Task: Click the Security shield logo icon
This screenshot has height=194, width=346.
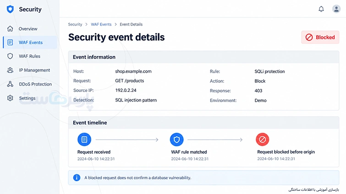Action: coord(10,9)
